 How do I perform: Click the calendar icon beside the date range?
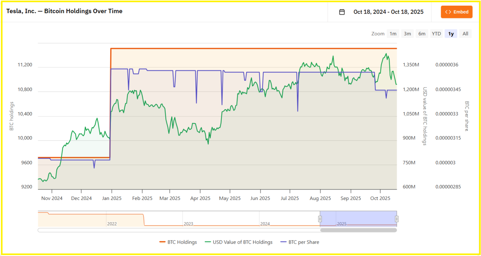[x=342, y=12]
